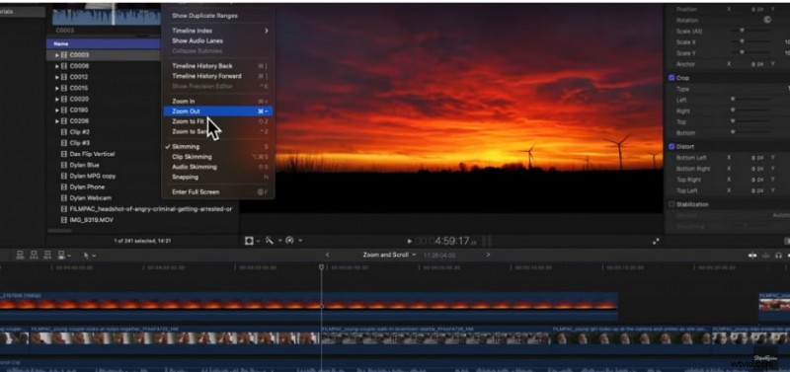Click the viewer full screen arrows icon
Viewport: 790px width, 372px height.
tap(656, 241)
